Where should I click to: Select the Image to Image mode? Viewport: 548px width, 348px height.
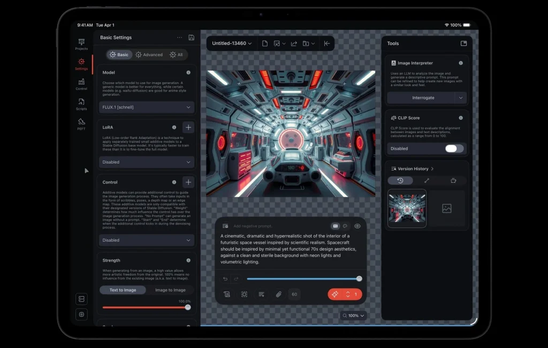[170, 290]
